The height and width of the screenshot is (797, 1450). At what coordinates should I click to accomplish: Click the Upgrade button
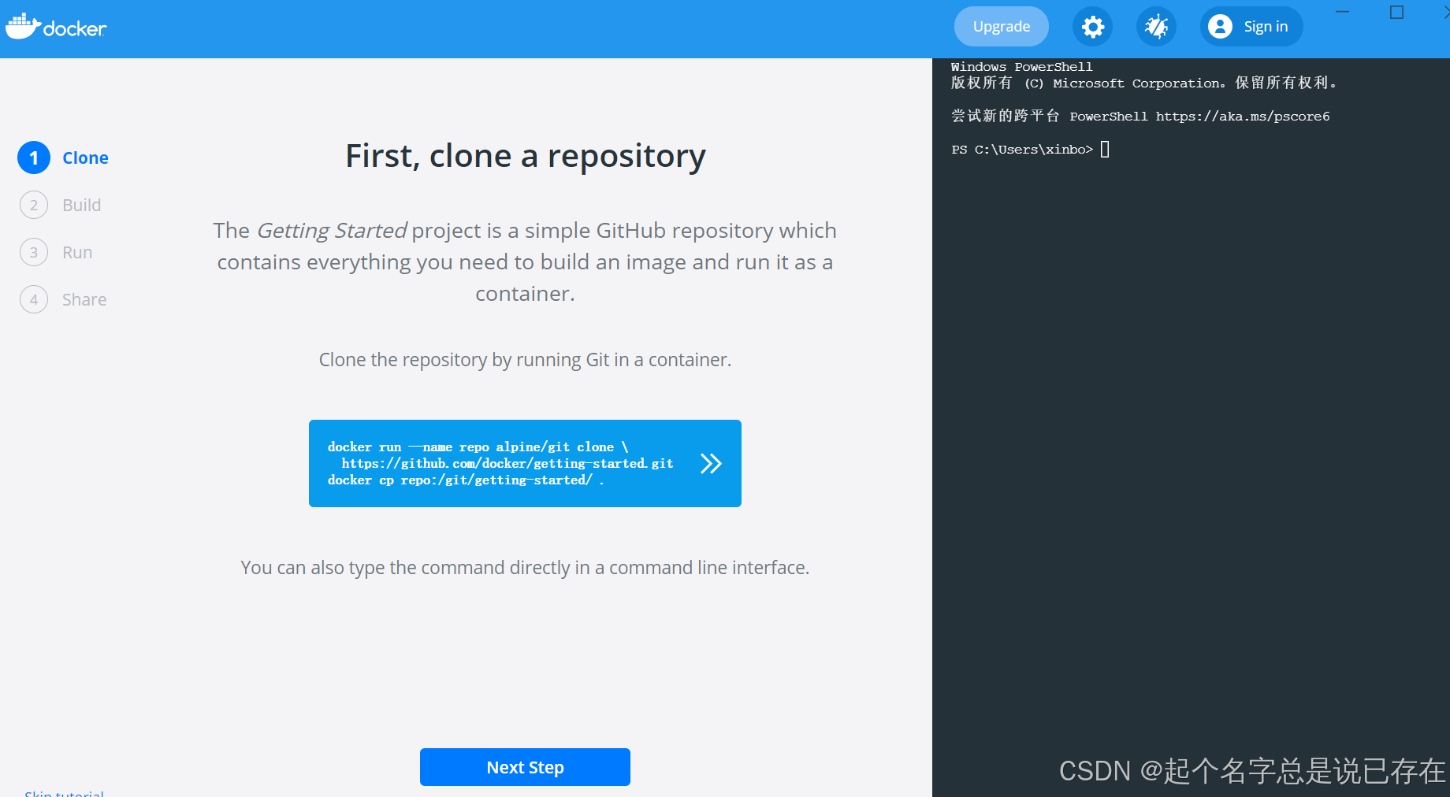coord(1001,27)
